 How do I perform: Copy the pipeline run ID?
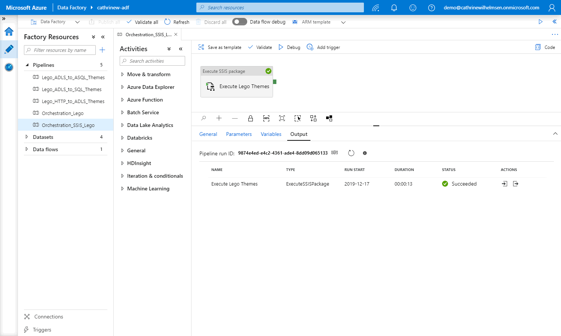point(335,153)
